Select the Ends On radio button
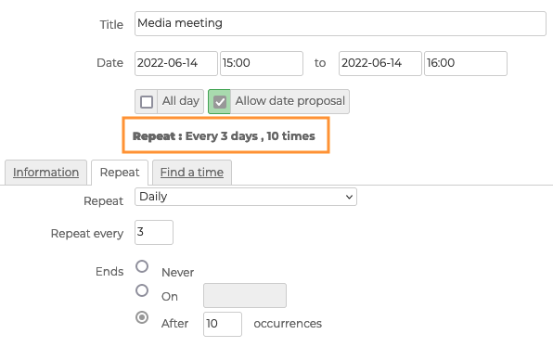The height and width of the screenshot is (347, 553). 142,290
